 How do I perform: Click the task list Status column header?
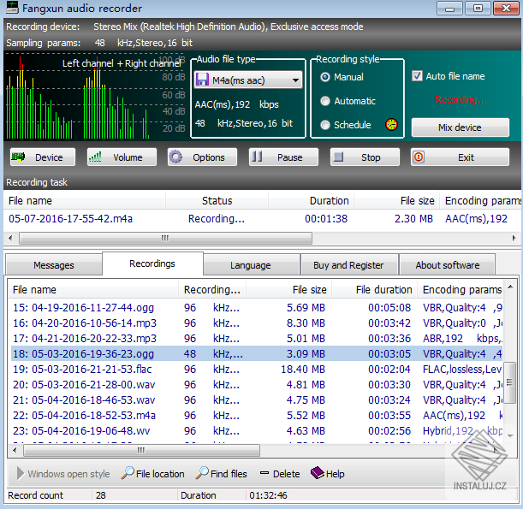(x=217, y=201)
